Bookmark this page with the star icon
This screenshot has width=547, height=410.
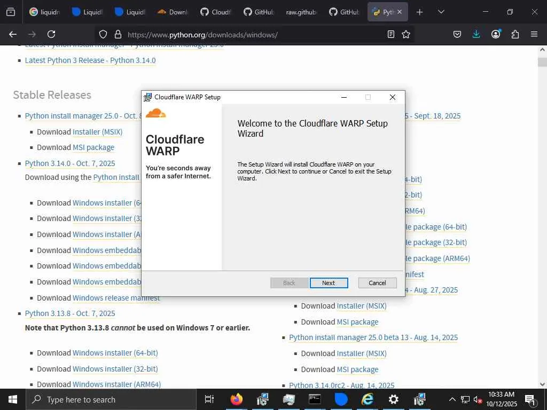[406, 34]
